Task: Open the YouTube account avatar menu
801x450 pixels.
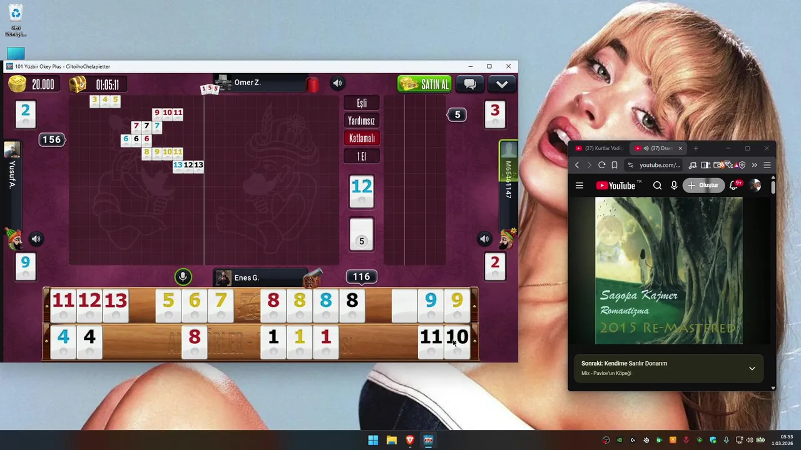Action: point(755,186)
